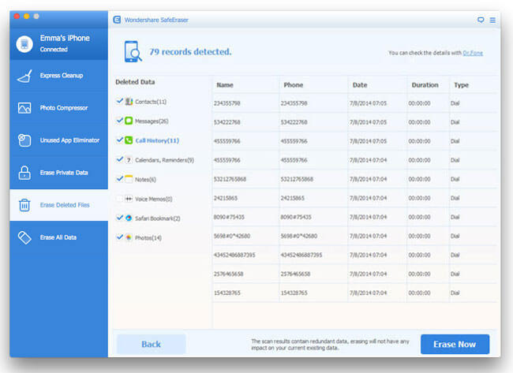Viewport: 513px width, 373px height.
Task: Select Photos(14) category label
Action: 148,238
